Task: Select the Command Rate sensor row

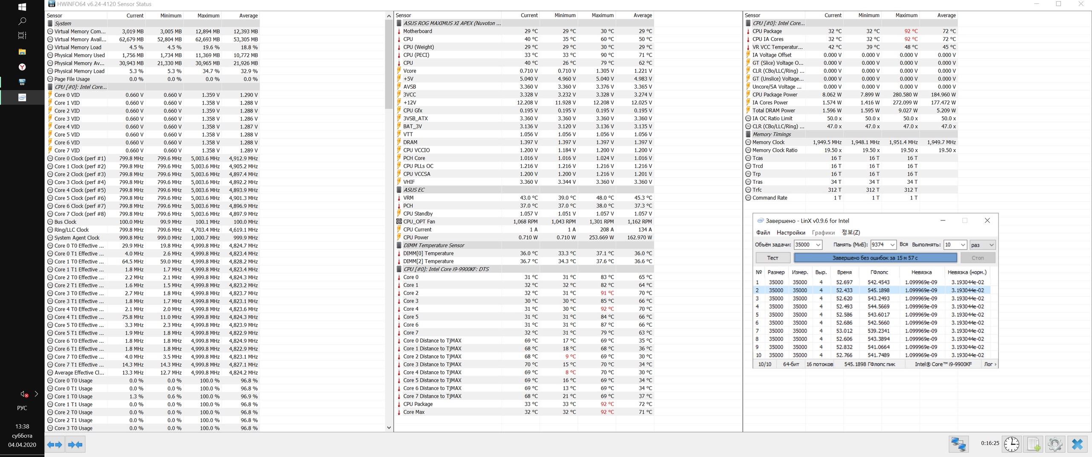Action: (851, 198)
